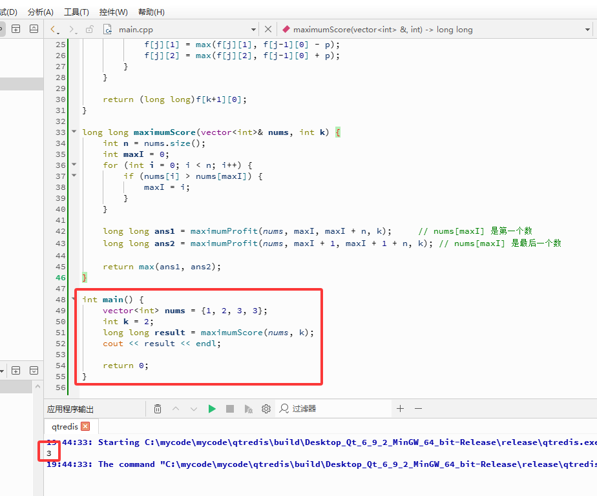Collapse the main function at line 48
This screenshot has width=597, height=496.
(73, 299)
